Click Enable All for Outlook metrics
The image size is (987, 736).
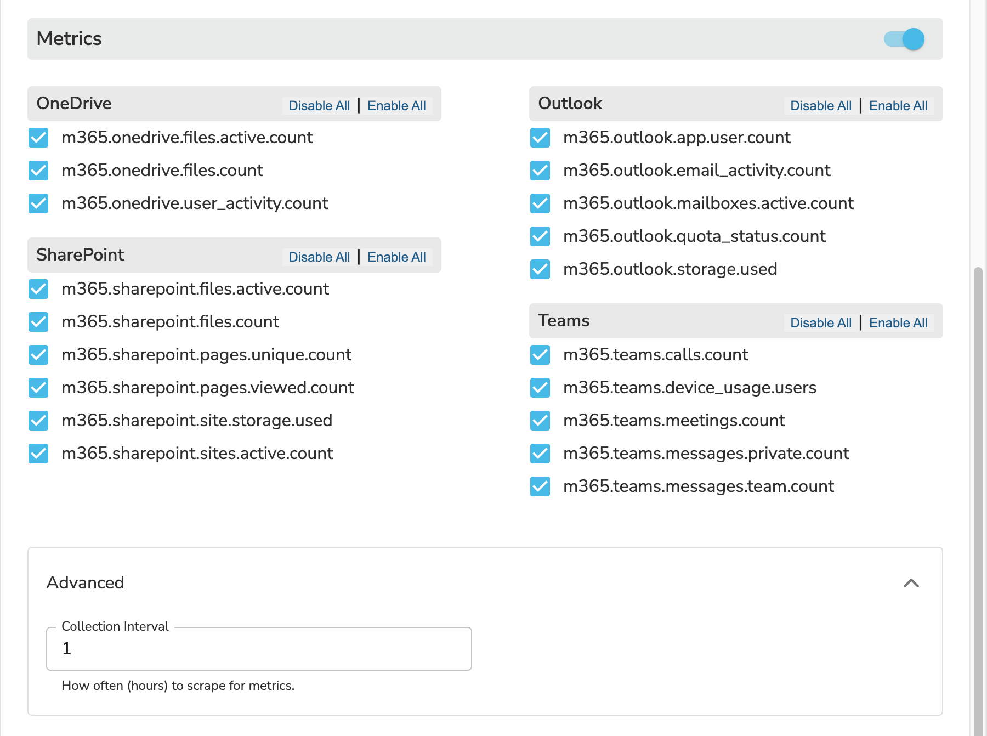click(x=898, y=106)
